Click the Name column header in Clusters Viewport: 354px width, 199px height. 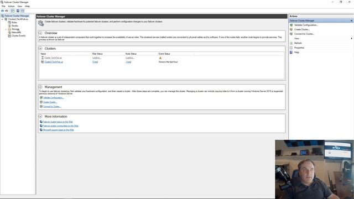click(x=43, y=54)
